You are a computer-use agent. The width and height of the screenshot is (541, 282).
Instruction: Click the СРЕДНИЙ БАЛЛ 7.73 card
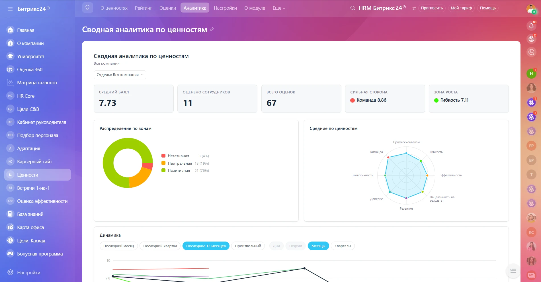134,99
